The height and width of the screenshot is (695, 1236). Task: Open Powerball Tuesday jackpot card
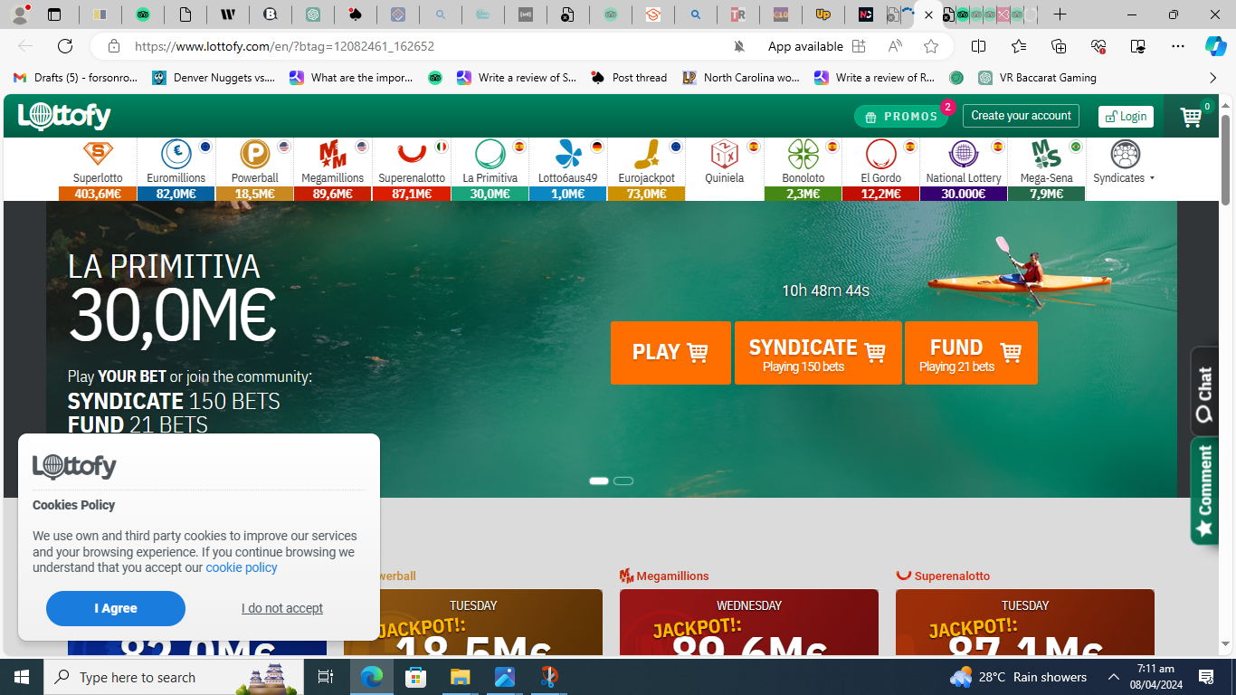click(473, 622)
